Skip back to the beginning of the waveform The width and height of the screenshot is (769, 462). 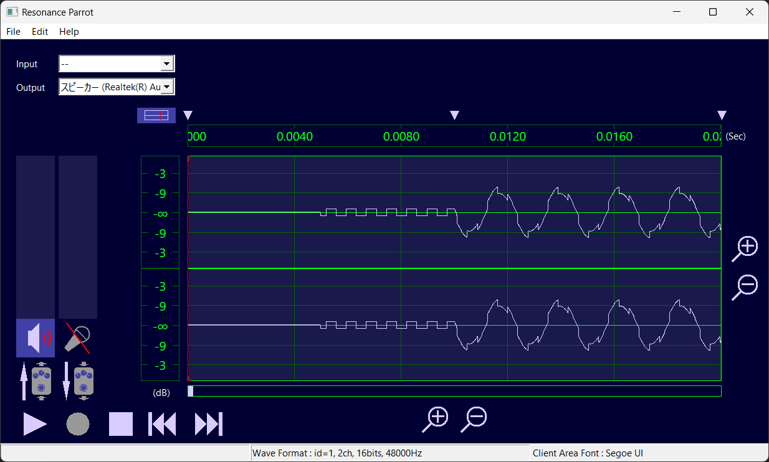[161, 423]
